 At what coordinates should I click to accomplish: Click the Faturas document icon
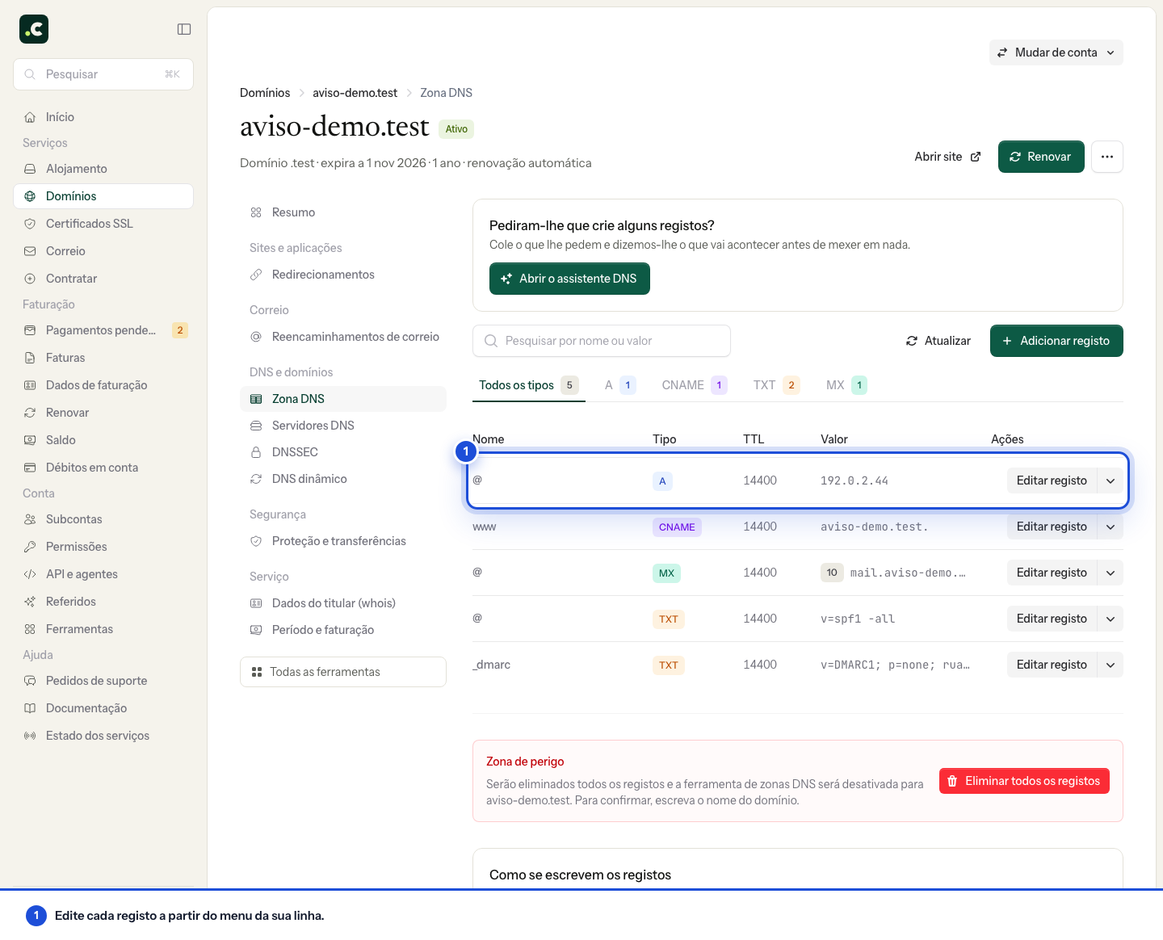coord(30,358)
